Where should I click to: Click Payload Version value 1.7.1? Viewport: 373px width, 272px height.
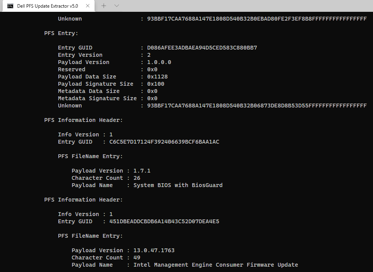click(x=142, y=171)
